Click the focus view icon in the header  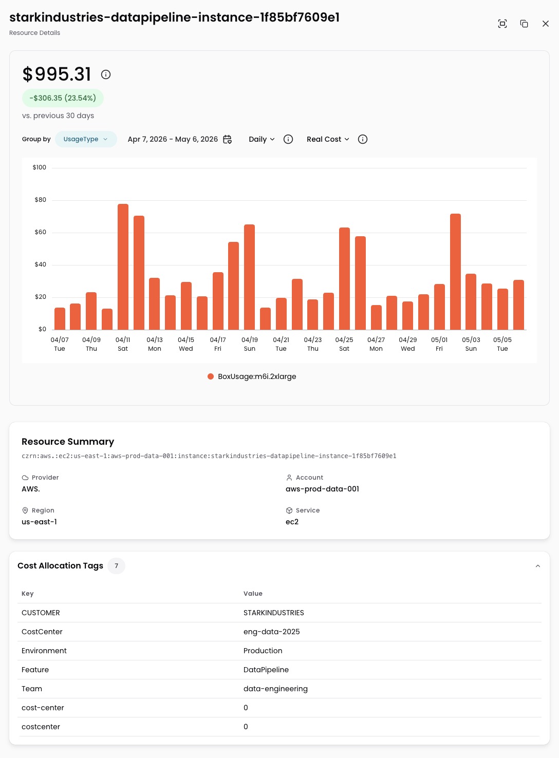(502, 24)
